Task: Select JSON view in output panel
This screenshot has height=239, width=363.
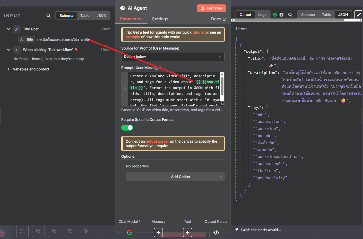Action: point(343,15)
